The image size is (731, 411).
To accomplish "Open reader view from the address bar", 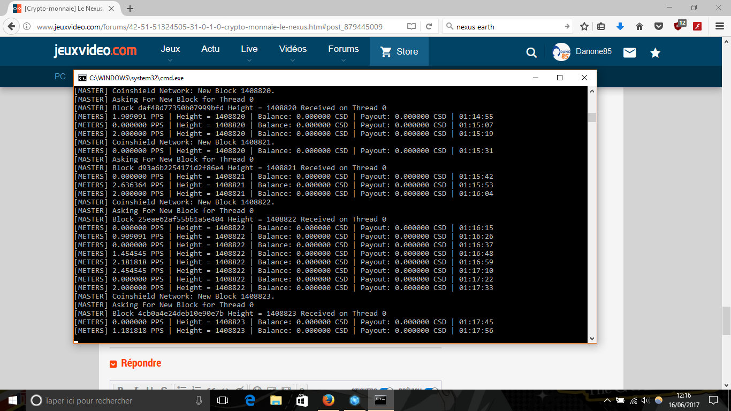I will 412,26.
